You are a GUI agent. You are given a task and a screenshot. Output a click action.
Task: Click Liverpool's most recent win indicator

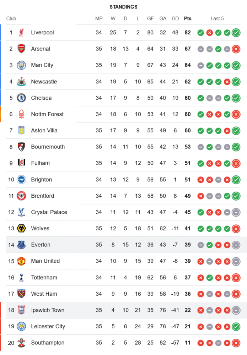point(236,33)
